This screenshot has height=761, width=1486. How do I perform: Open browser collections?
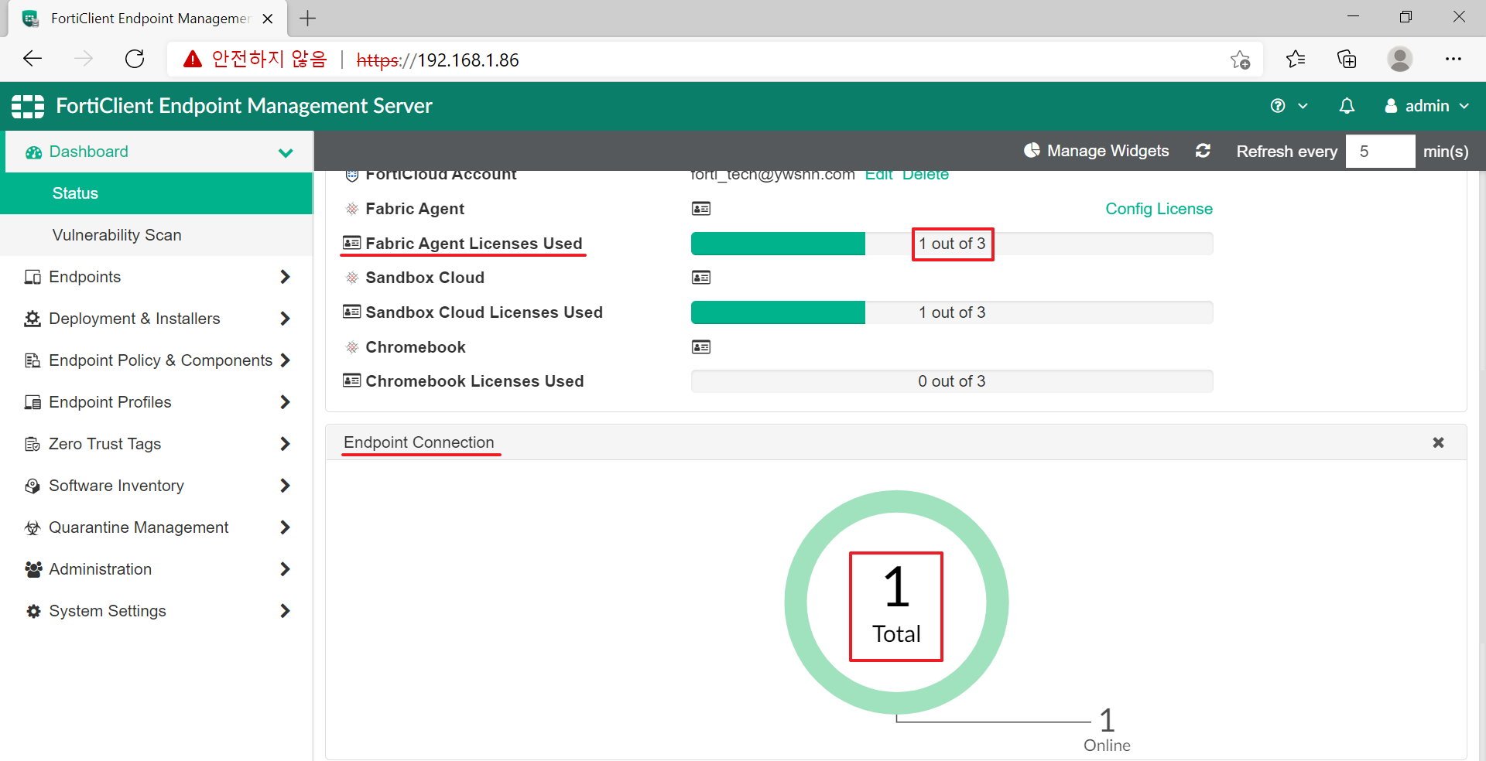1347,59
